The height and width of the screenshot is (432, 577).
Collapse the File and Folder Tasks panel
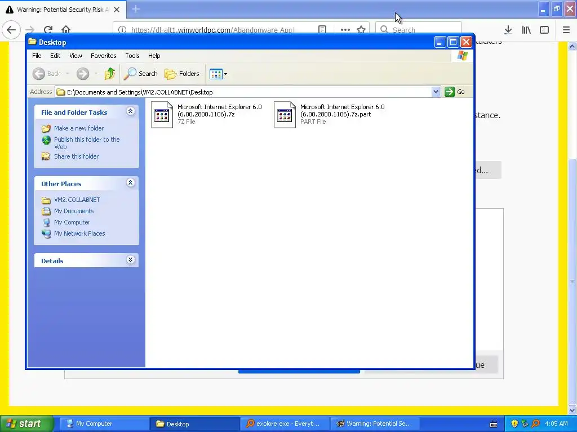click(130, 111)
